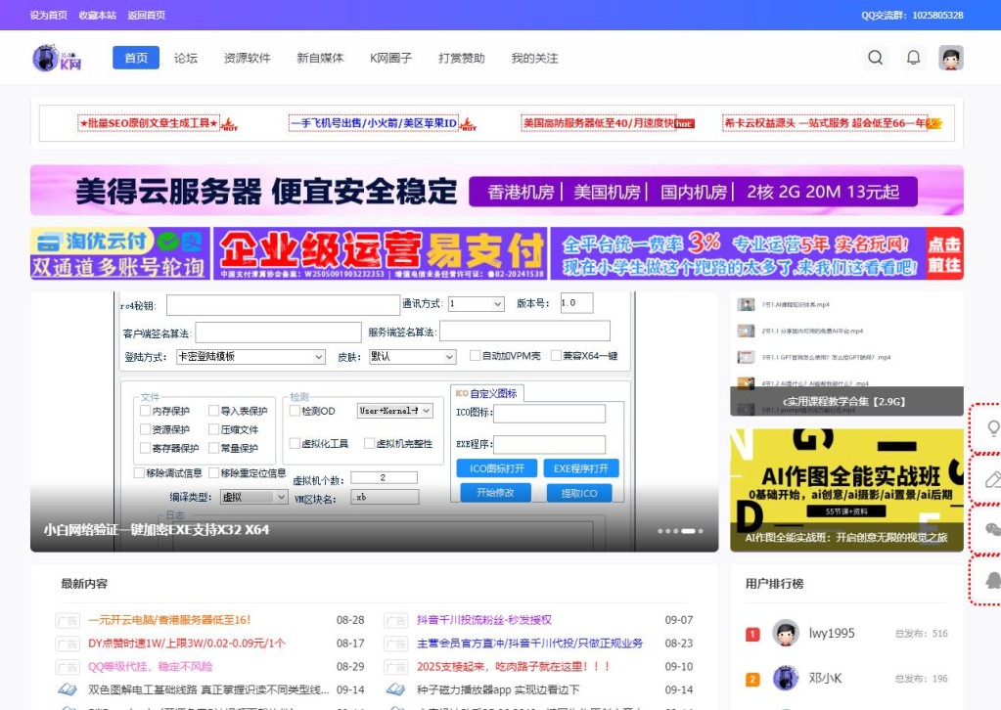Screen dimensions: 1001x710
Task: Click the rank 1 red badge
Action: pyautogui.click(x=752, y=634)
